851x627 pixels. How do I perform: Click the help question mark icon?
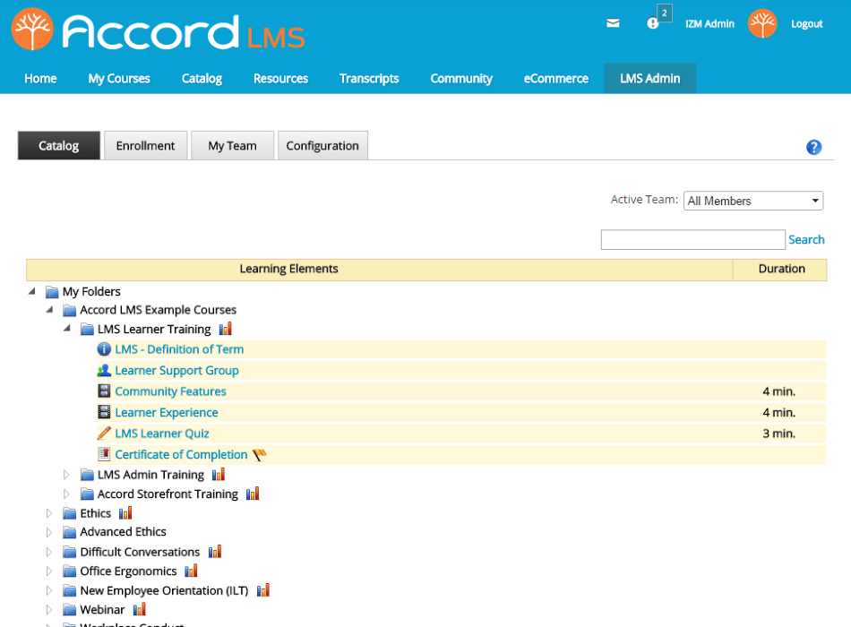click(813, 147)
